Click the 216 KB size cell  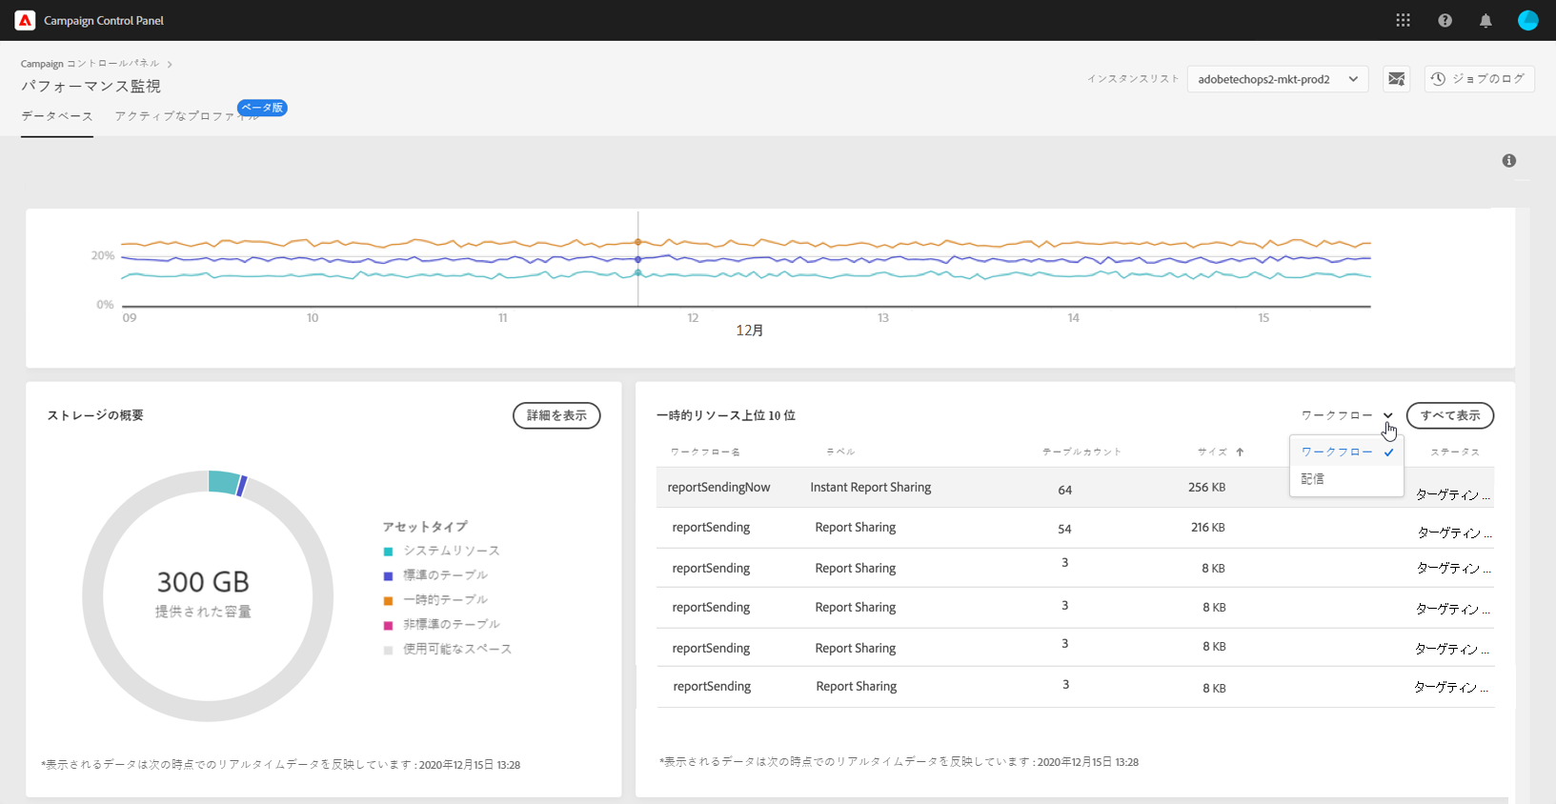pos(1207,527)
